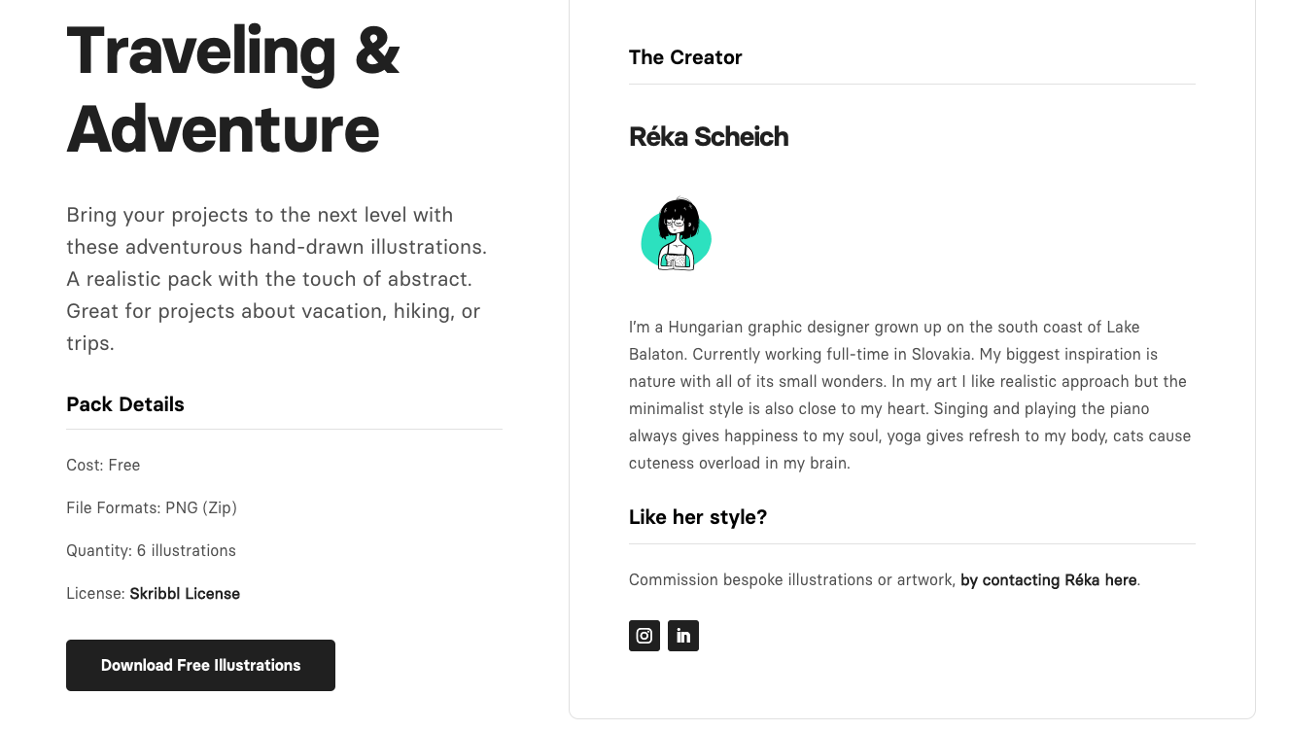Click the 'Pack Details' heading
The height and width of the screenshot is (731, 1289).
[x=125, y=404]
